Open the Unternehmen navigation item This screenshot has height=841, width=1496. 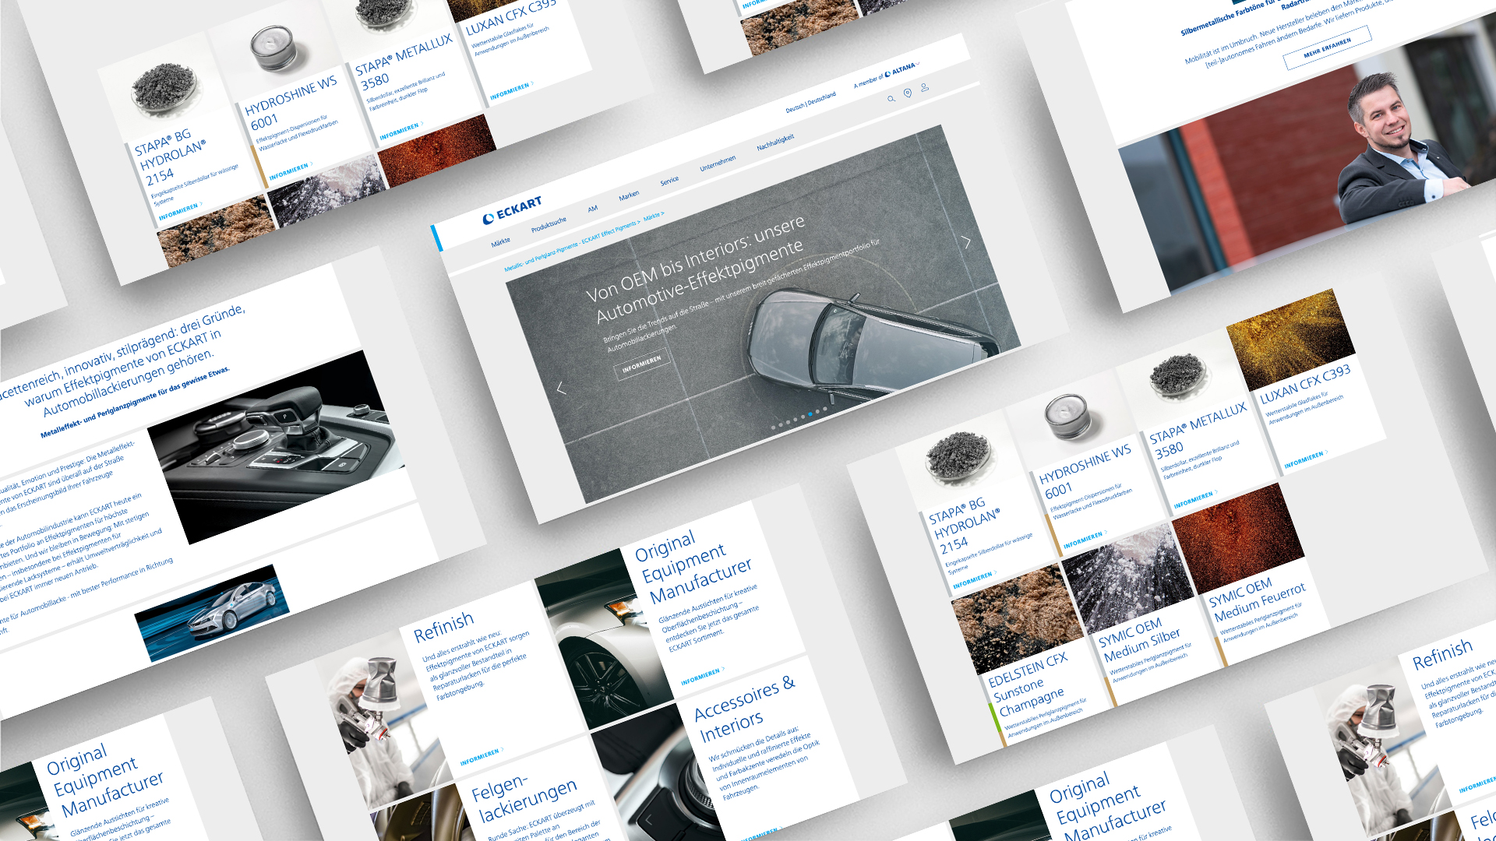[718, 164]
